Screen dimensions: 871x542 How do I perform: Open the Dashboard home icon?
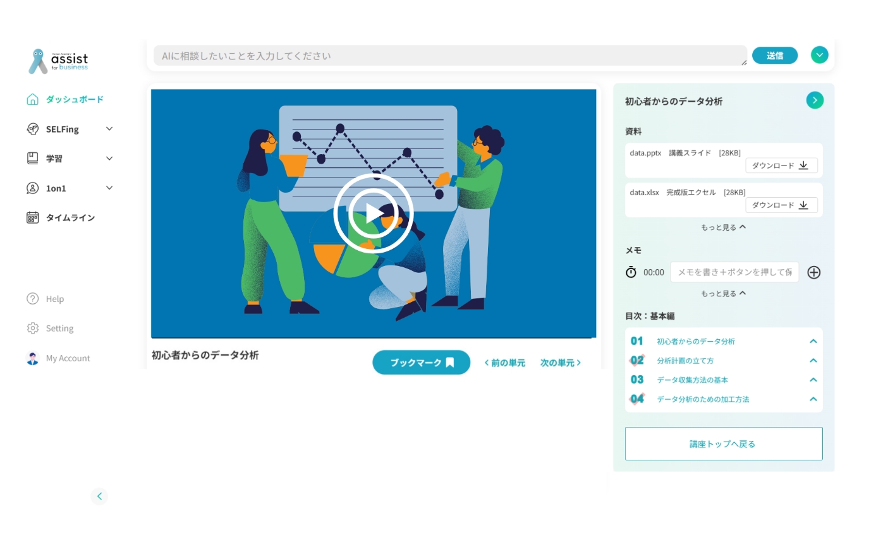tap(32, 99)
